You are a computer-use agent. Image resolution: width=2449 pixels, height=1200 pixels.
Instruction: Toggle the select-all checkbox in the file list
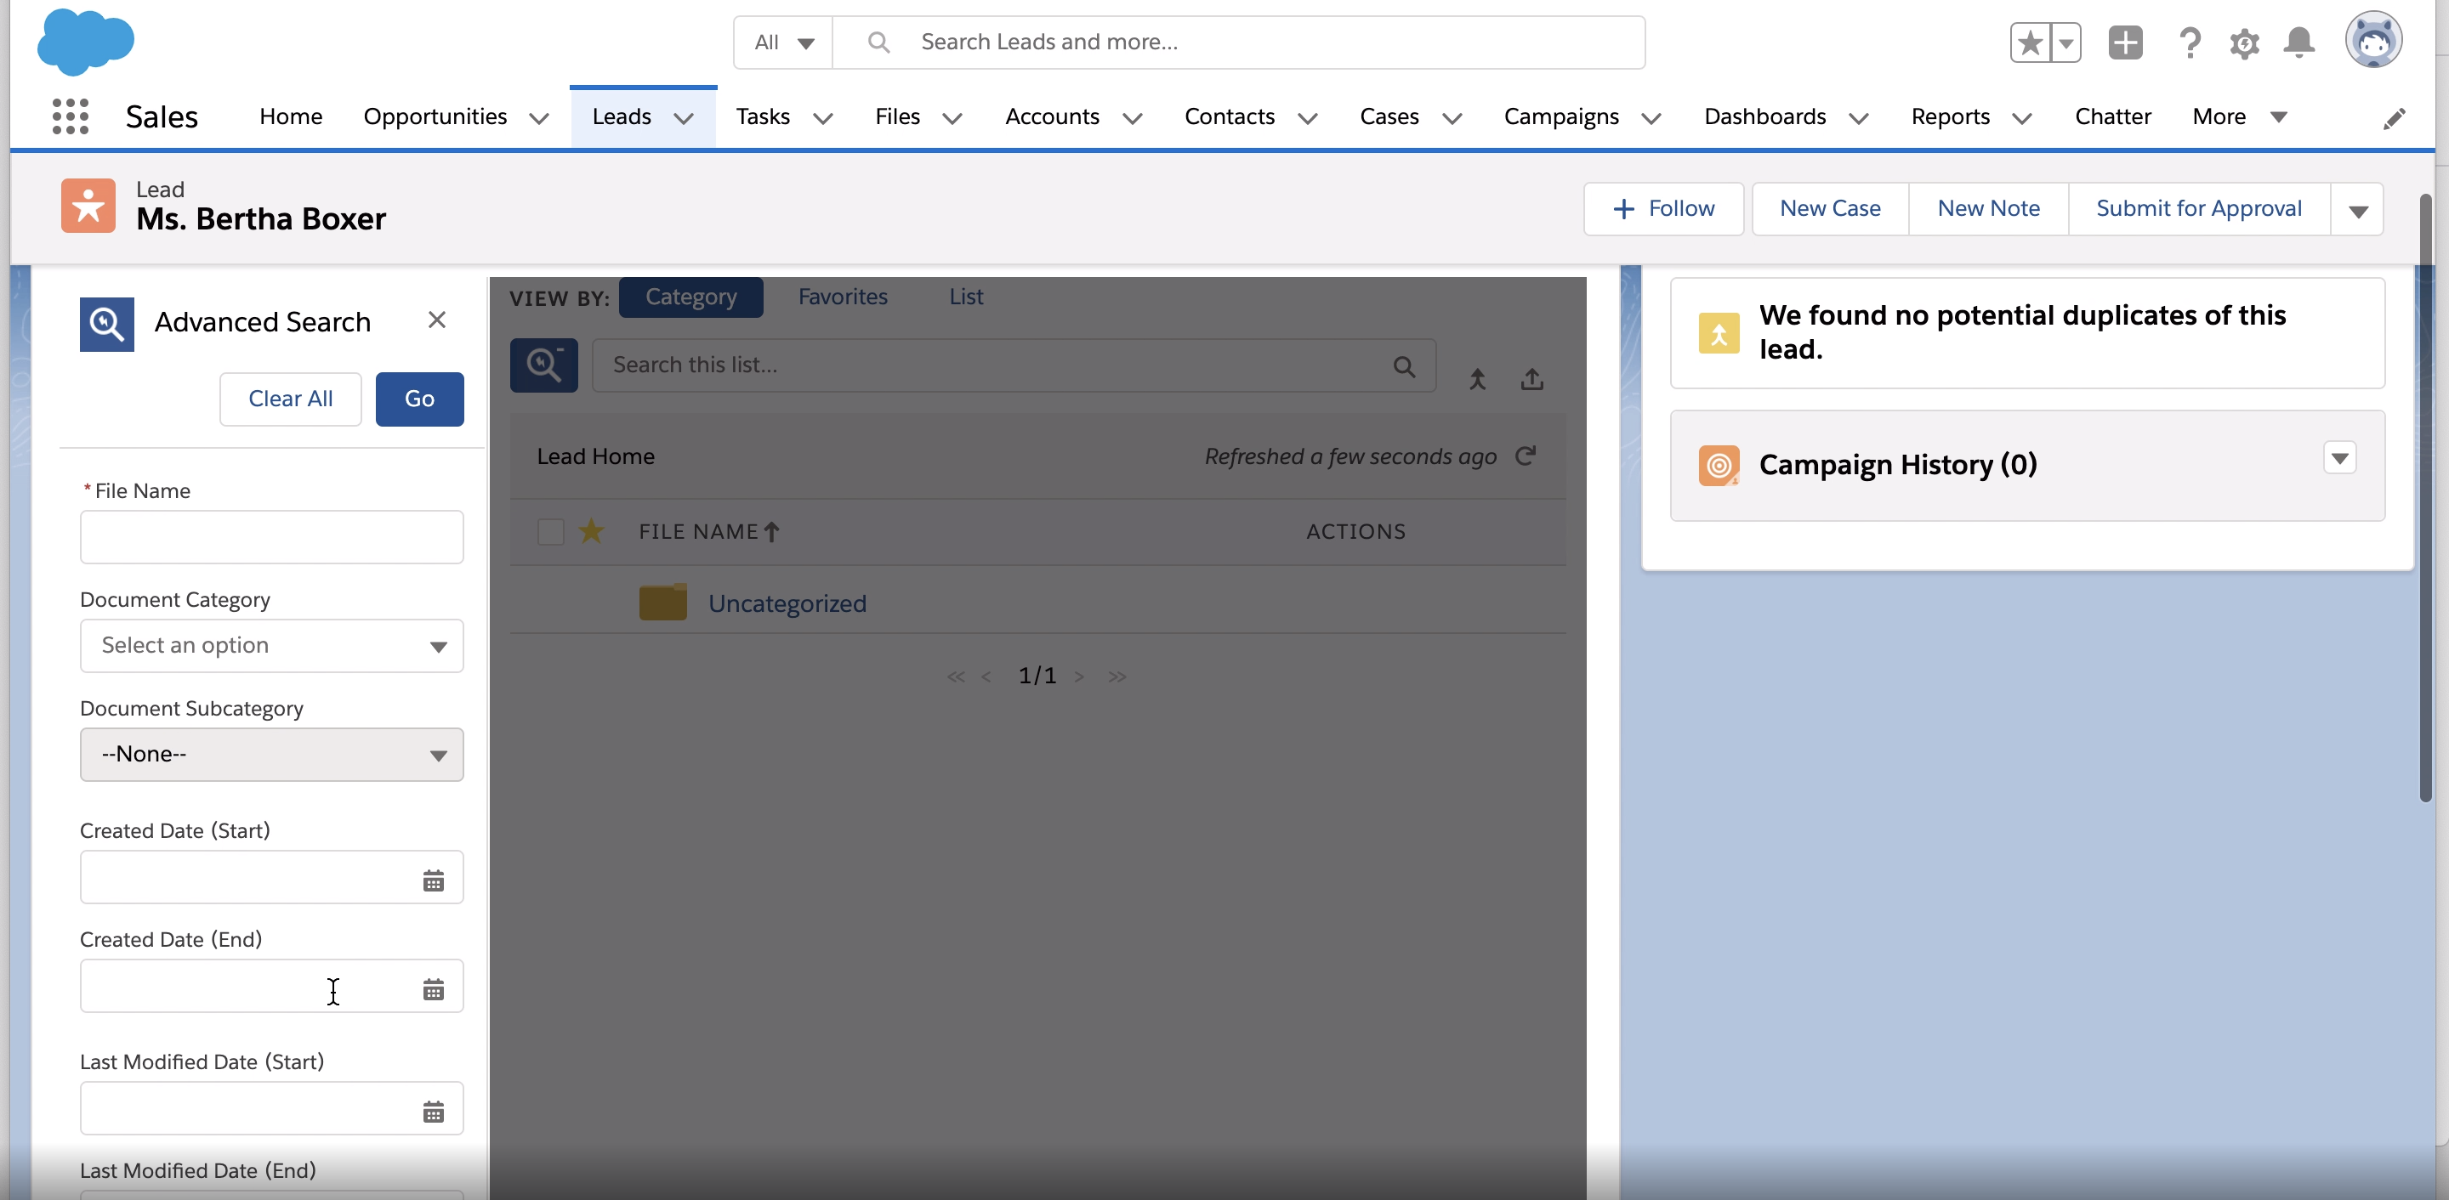(x=550, y=532)
